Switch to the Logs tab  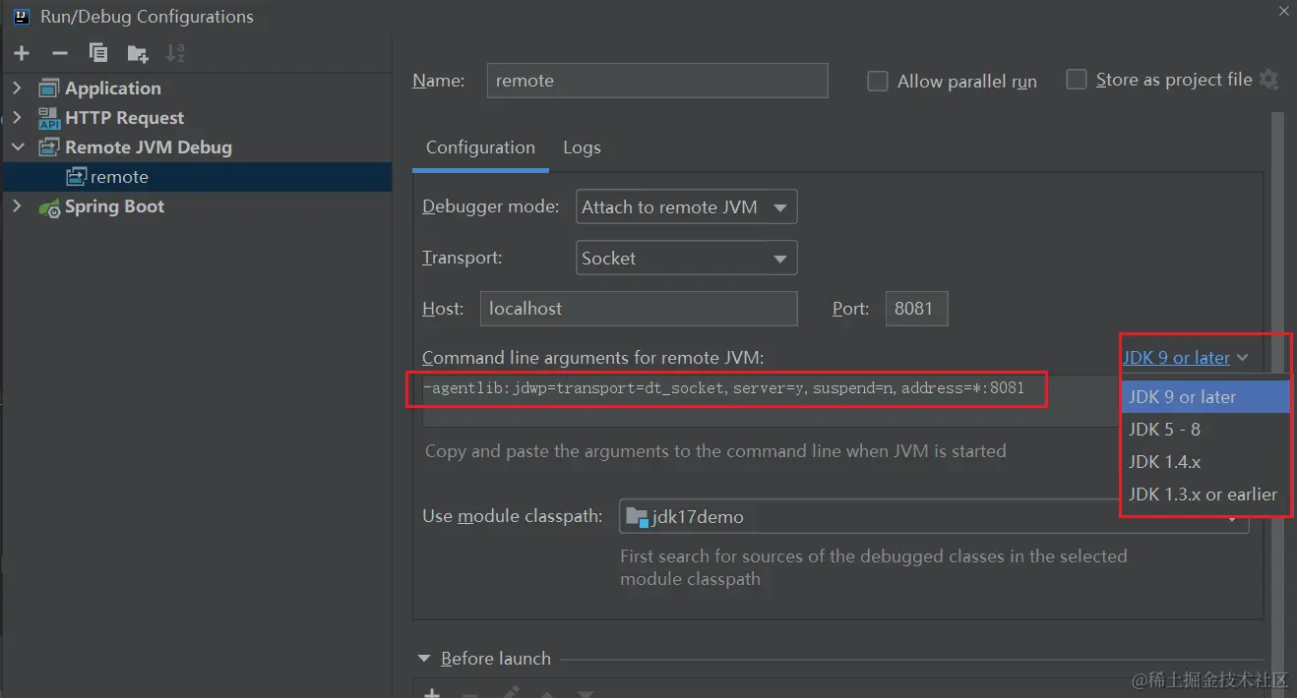(x=582, y=147)
